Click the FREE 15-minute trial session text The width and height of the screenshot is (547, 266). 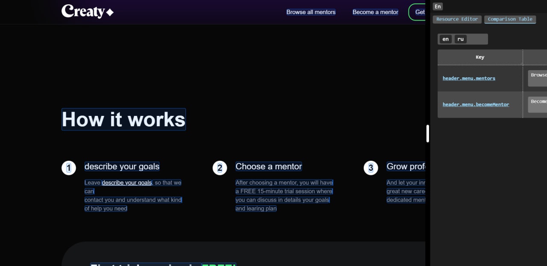(x=284, y=191)
